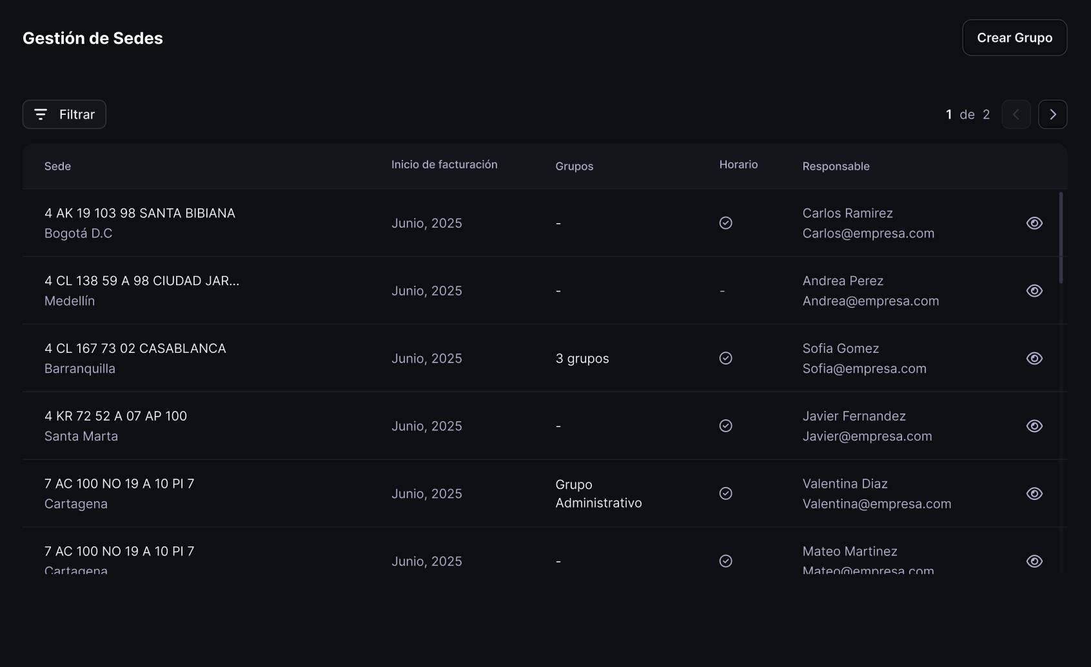The width and height of the screenshot is (1091, 667).
Task: Click the '1 de 2' page indicator
Action: tap(968, 114)
